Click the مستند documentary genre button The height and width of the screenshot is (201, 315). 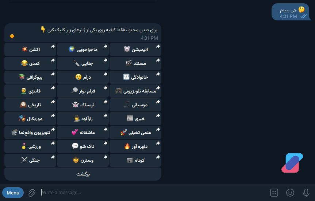click(x=135, y=63)
